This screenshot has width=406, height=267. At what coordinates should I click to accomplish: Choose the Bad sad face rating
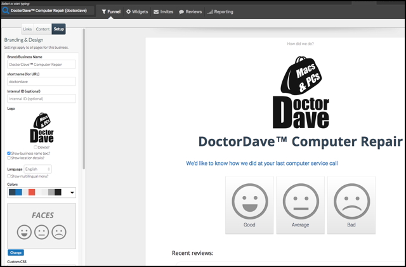click(351, 205)
